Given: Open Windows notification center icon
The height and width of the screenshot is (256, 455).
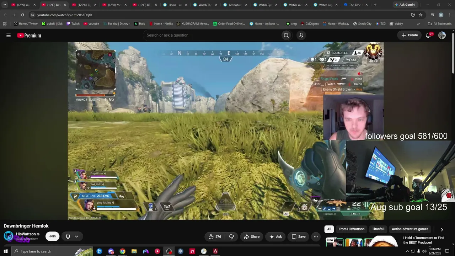Looking at the screenshot, I should click(447, 251).
